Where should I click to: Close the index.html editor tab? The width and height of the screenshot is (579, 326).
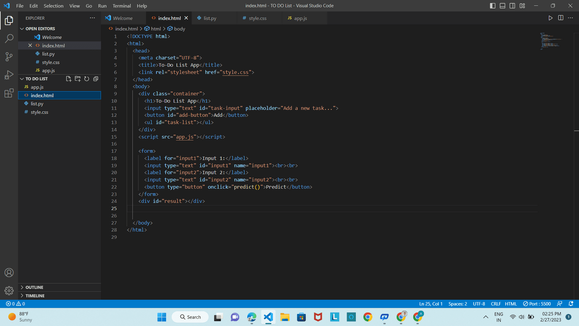click(x=186, y=18)
